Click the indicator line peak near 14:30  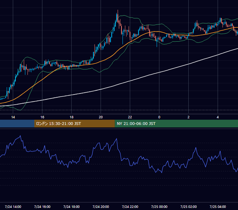point(20,136)
